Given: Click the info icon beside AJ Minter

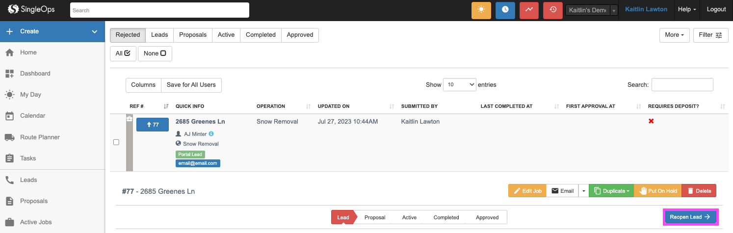Looking at the screenshot, I should [x=211, y=134].
